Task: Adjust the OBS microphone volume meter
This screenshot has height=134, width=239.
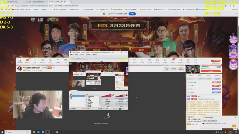Action: (106, 96)
